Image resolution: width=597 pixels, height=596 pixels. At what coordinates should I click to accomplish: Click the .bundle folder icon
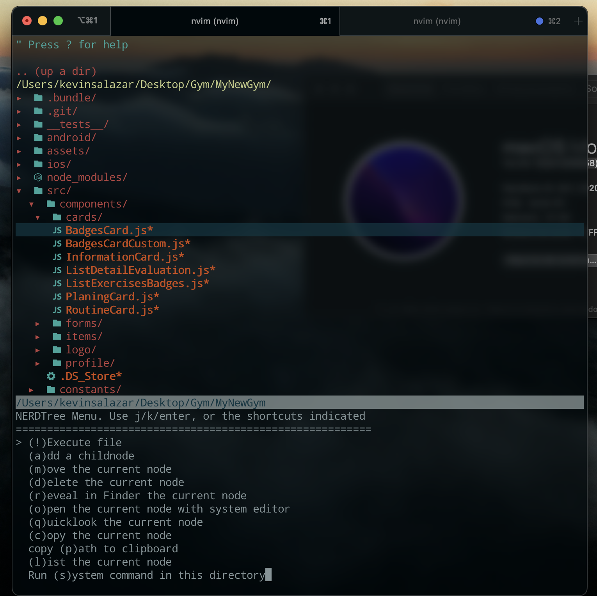pos(38,98)
